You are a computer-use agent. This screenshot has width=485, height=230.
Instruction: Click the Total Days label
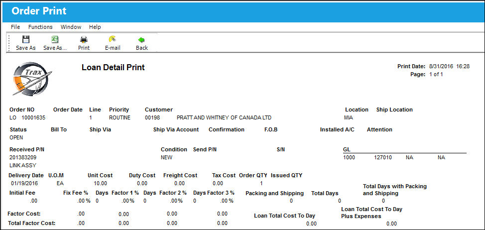click(325, 193)
